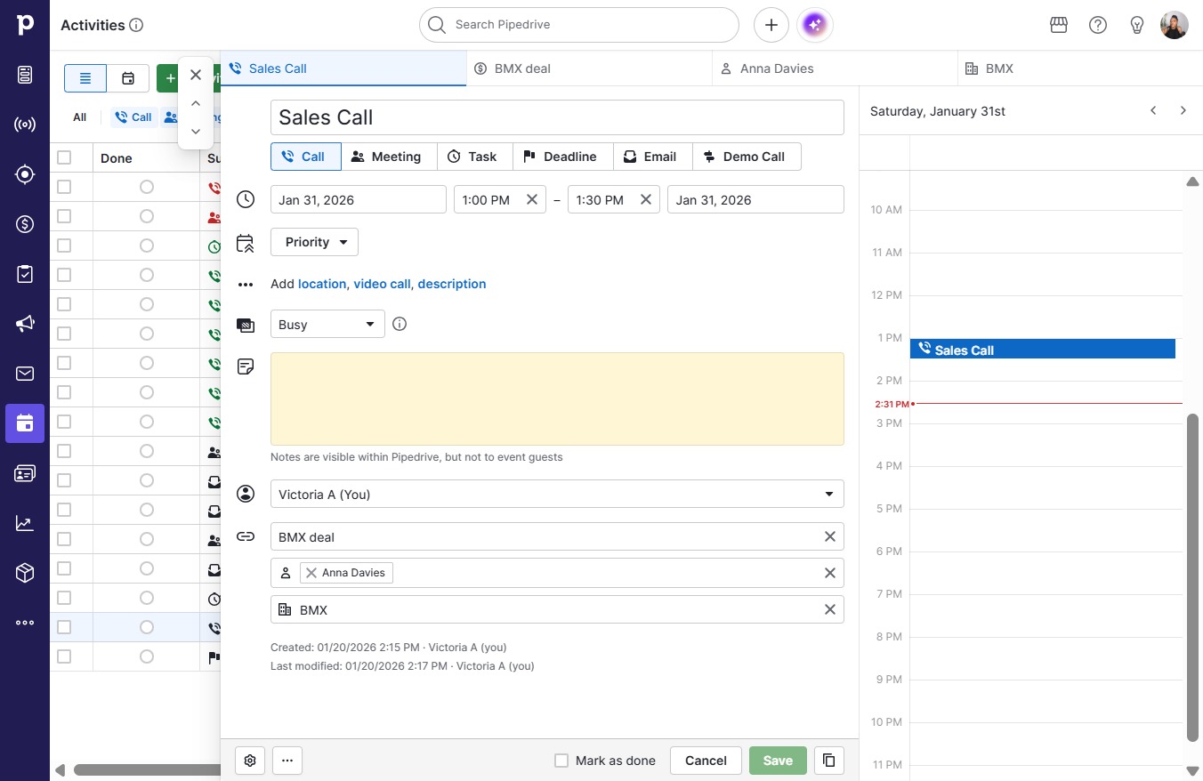
Task: Check the select-all checkbox in table header
Action: click(x=64, y=157)
